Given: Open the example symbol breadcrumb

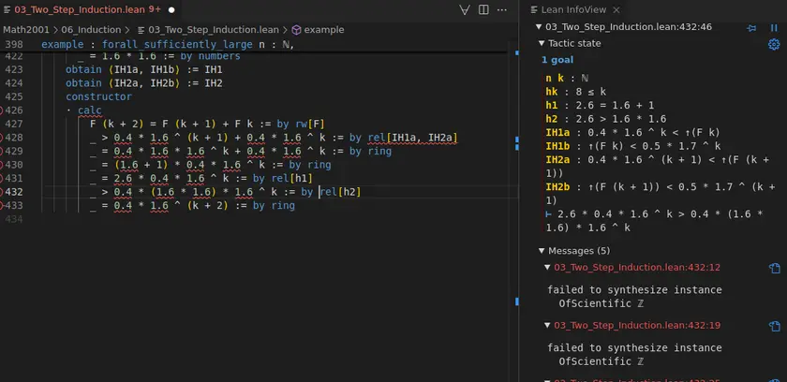Looking at the screenshot, I should 324,30.
